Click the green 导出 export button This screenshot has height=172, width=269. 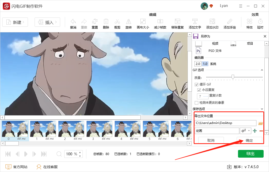[x=251, y=154]
